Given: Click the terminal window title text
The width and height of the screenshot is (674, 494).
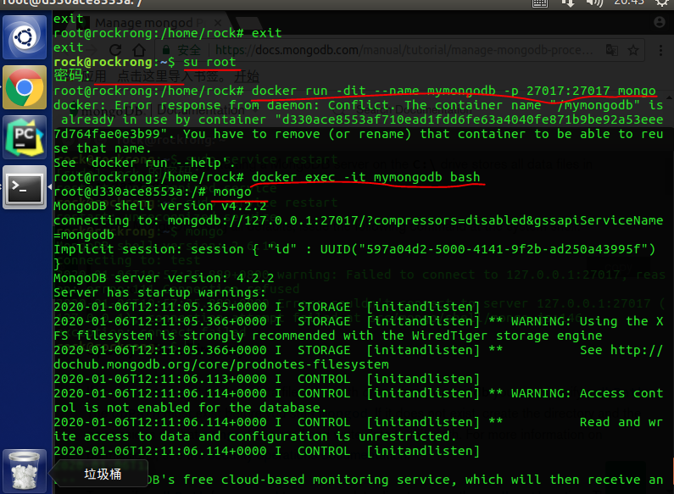Looking at the screenshot, I should click(72, 3).
